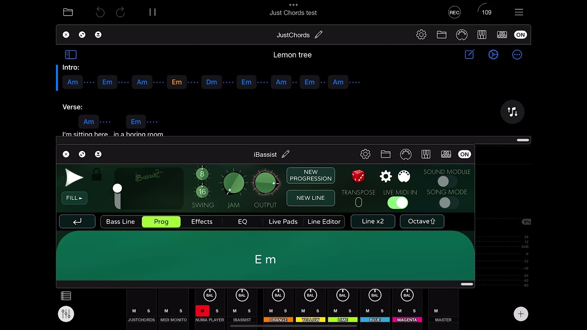Image resolution: width=587 pixels, height=330 pixels.
Task: Open iBassist white MIDI settings icon
Action: 404,176
